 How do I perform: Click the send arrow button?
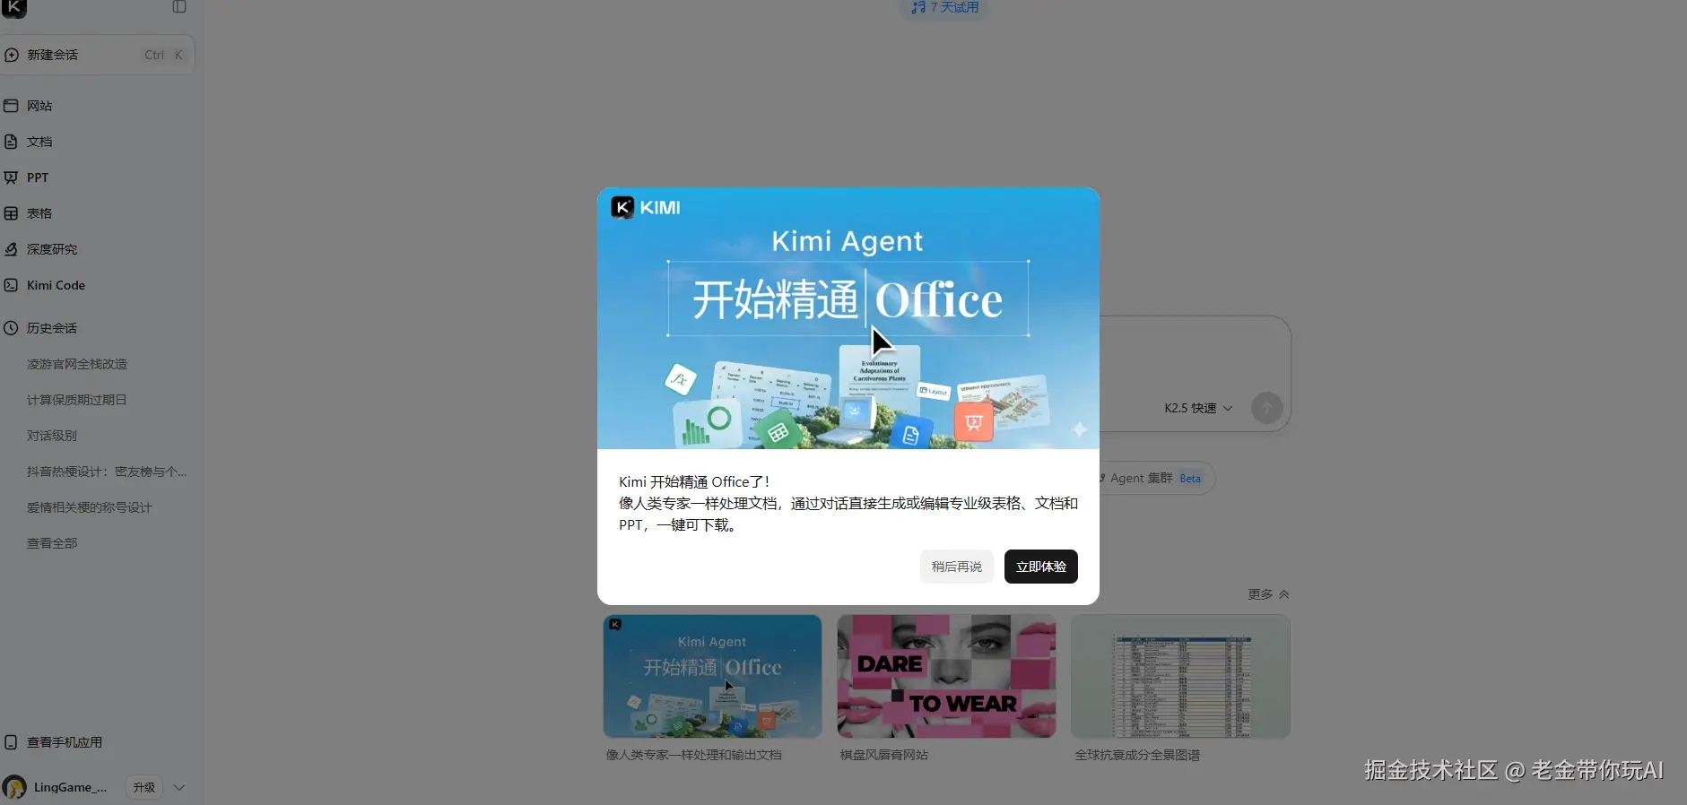[x=1266, y=408]
